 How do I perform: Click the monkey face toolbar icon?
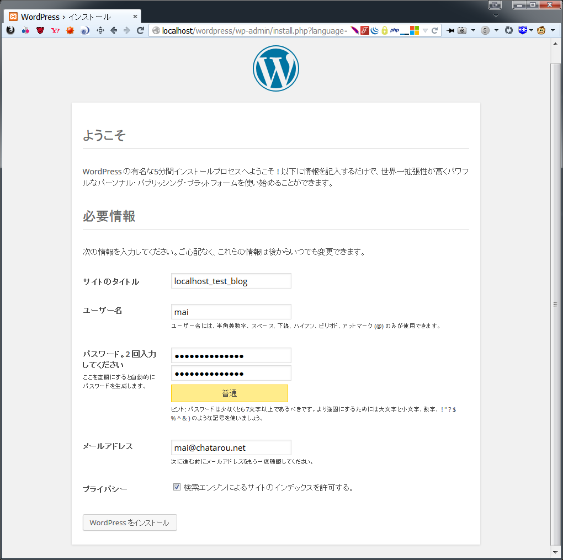click(541, 30)
